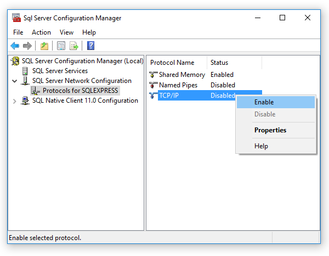
Task: Click status bar text Enable selected protocol
Action: pos(45,238)
